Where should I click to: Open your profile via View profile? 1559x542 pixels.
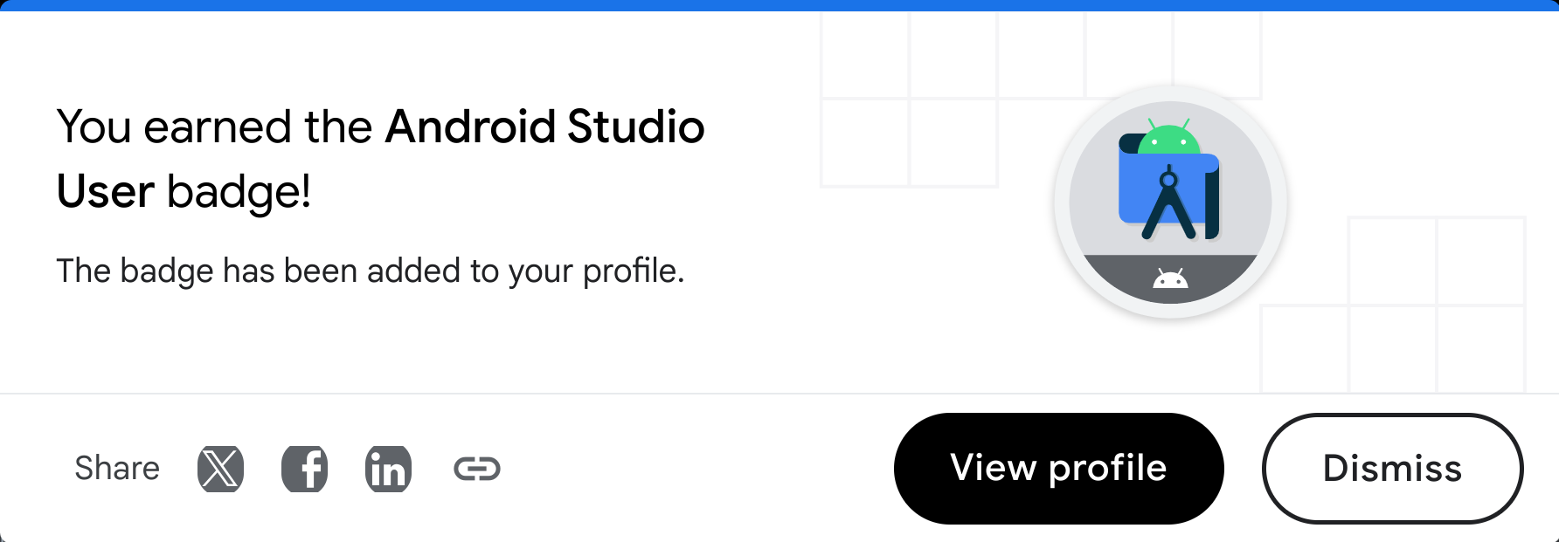pos(1058,469)
